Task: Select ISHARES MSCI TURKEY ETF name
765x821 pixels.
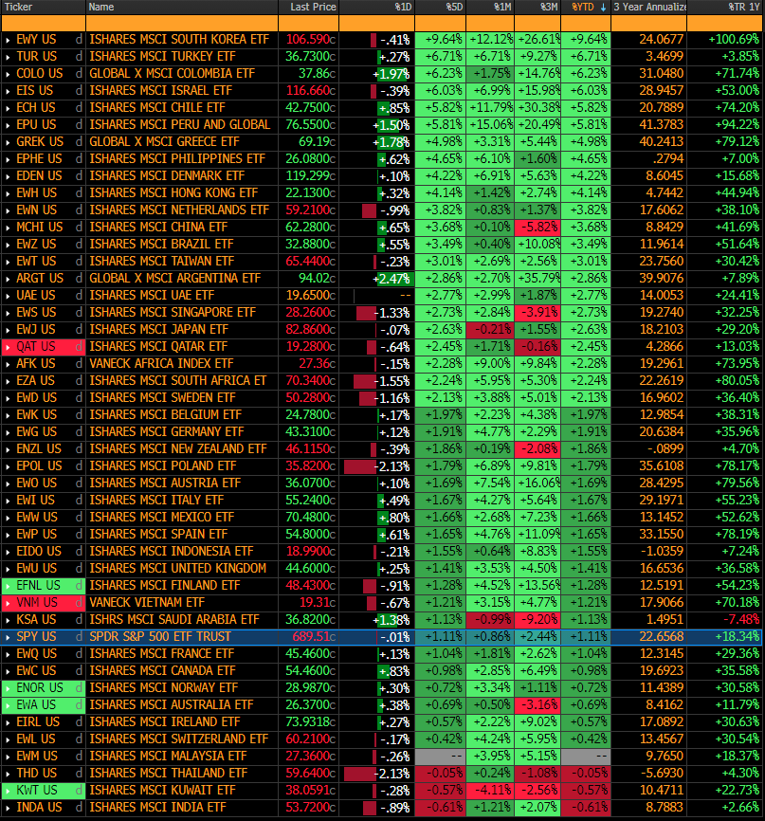Action: click(162, 57)
